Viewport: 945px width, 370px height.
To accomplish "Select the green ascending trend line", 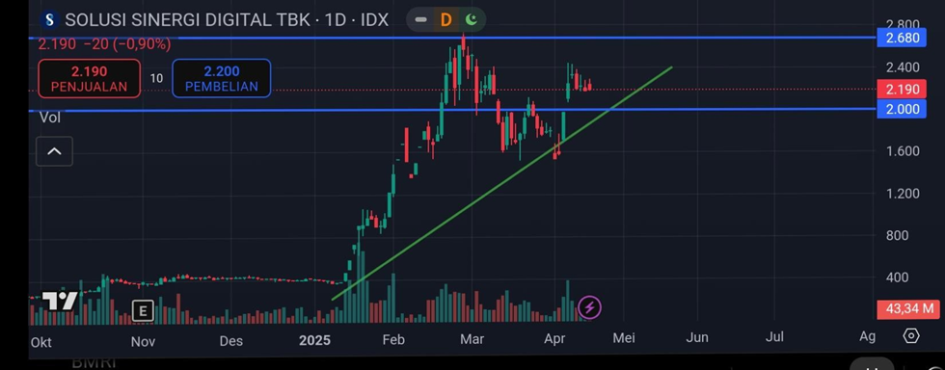I will (x=501, y=183).
